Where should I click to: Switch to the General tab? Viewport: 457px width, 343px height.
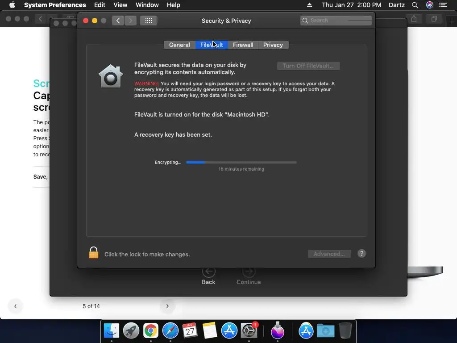tap(179, 45)
